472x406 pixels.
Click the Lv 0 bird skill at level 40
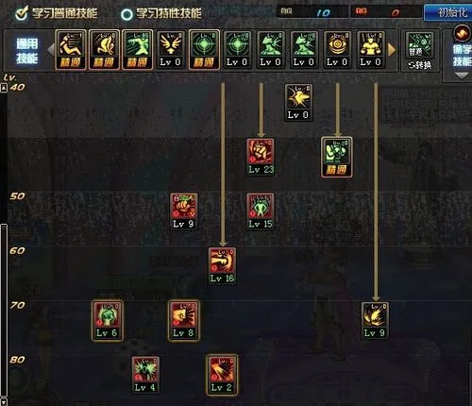pos(298,102)
